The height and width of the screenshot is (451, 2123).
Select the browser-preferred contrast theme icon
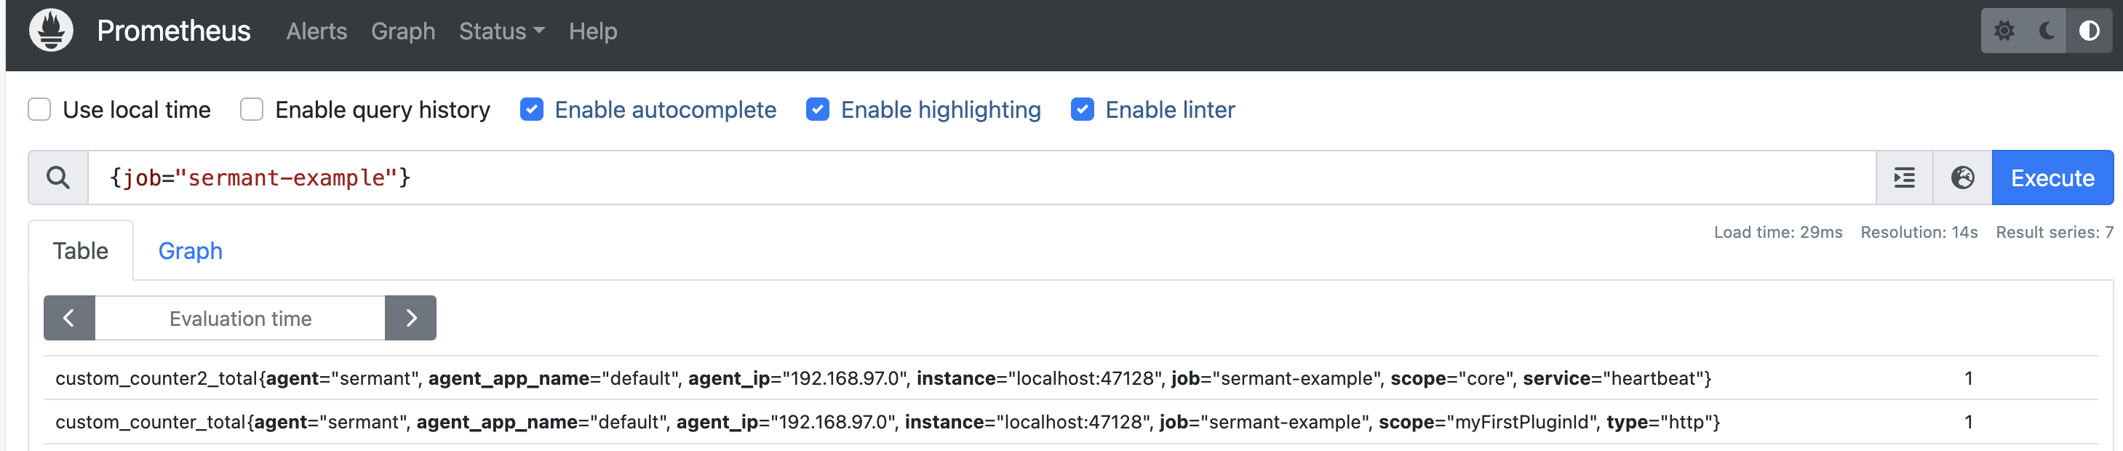(2090, 31)
